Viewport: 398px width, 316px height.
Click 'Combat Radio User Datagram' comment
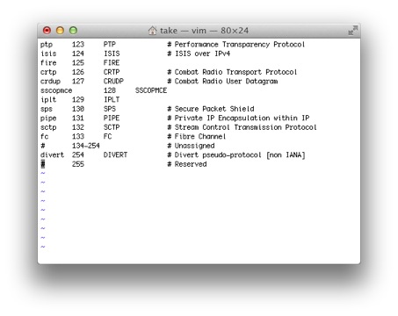coord(226,81)
